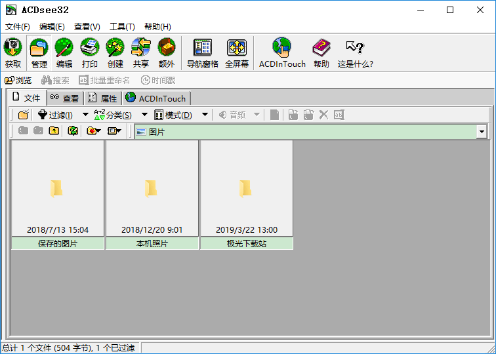Click the blank document icon after 音频
496x354 pixels.
[274, 115]
